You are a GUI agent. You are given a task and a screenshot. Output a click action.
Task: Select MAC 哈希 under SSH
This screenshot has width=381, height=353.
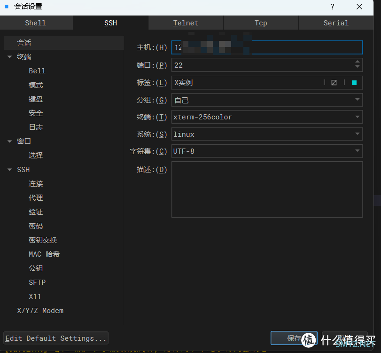(x=44, y=254)
